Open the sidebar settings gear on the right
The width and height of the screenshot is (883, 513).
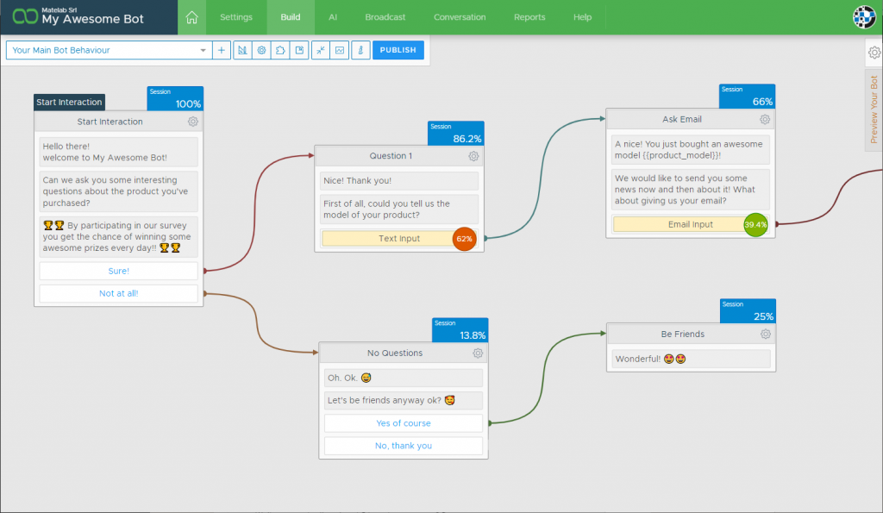(874, 53)
